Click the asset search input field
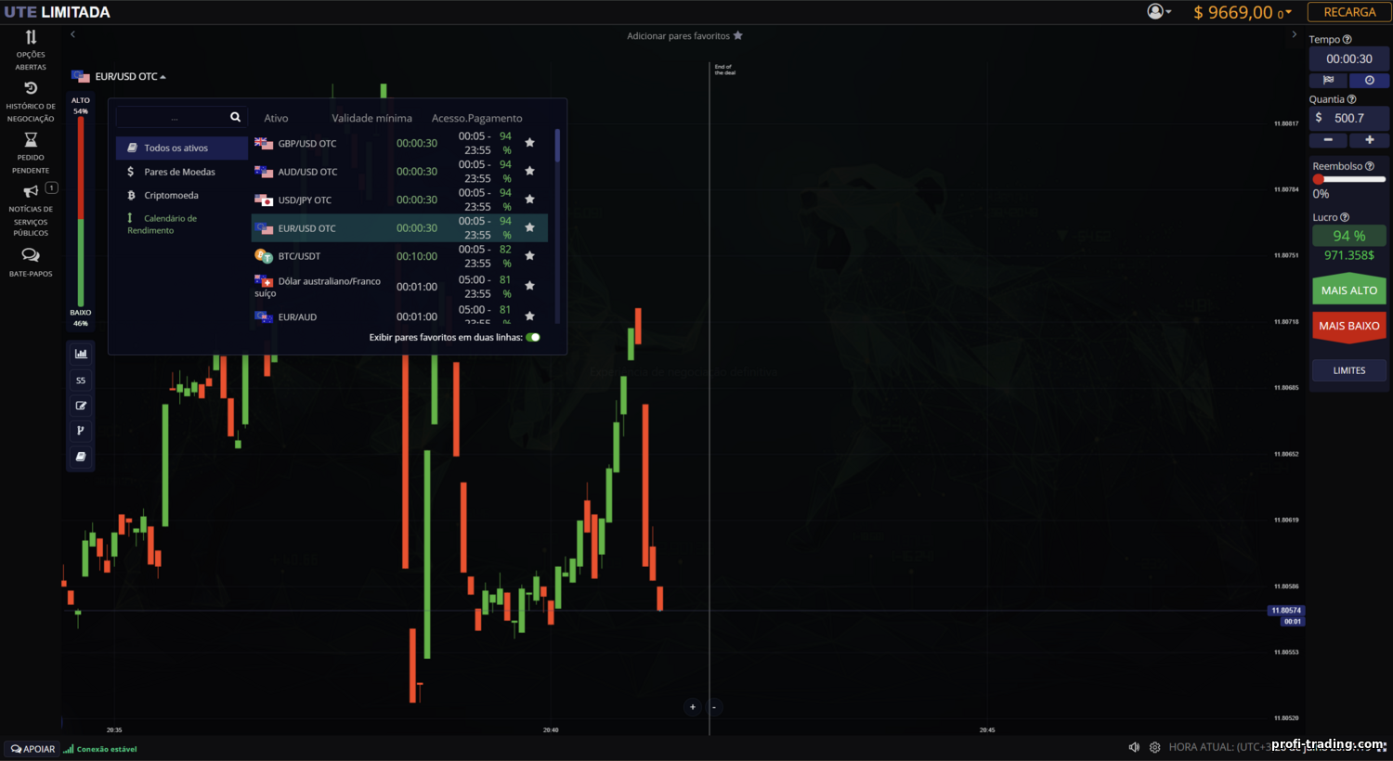The width and height of the screenshot is (1393, 761). 174,118
